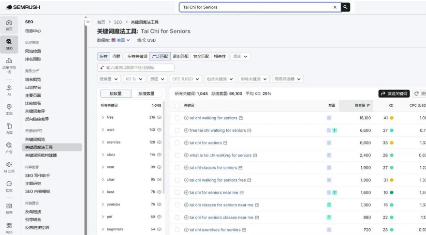
Task: Click the SEO breadcrumb link
Action: click(x=118, y=22)
